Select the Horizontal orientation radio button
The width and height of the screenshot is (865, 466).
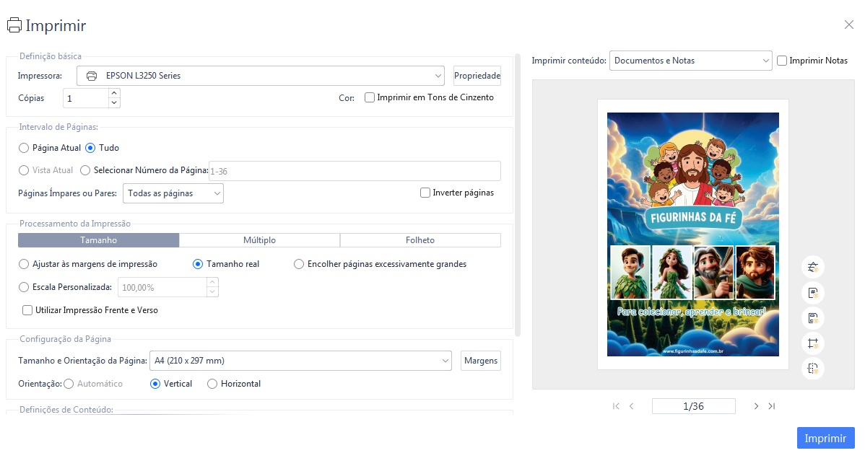point(212,384)
